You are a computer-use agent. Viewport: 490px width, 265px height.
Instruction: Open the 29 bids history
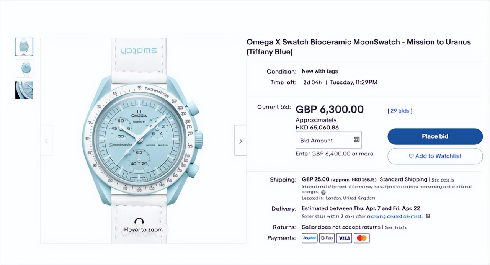(399, 111)
